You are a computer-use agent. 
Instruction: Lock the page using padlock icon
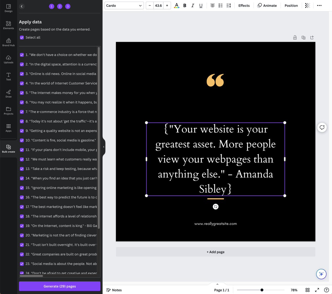(295, 38)
